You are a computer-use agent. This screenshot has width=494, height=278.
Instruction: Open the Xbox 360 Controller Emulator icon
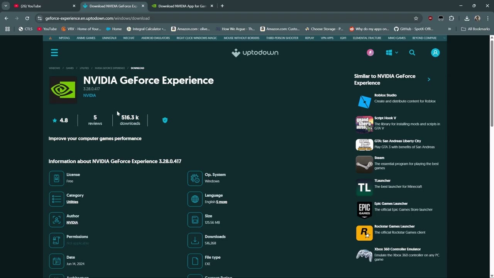pos(364,255)
